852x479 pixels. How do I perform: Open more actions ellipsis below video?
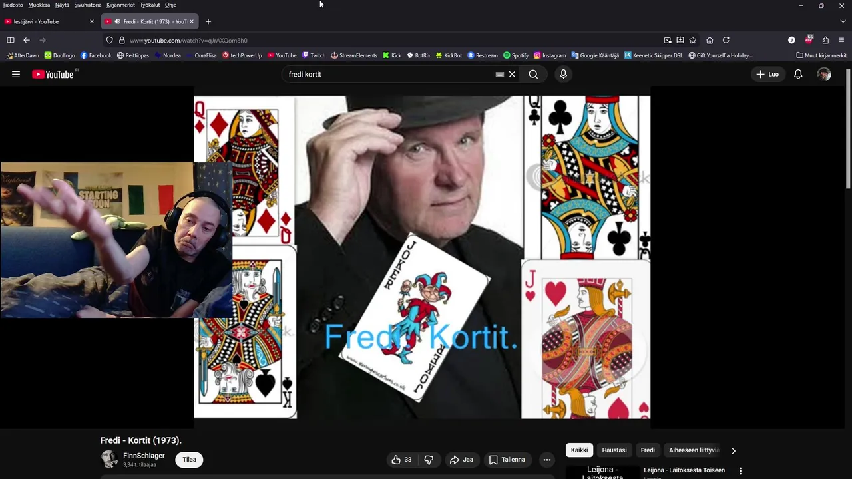click(546, 460)
